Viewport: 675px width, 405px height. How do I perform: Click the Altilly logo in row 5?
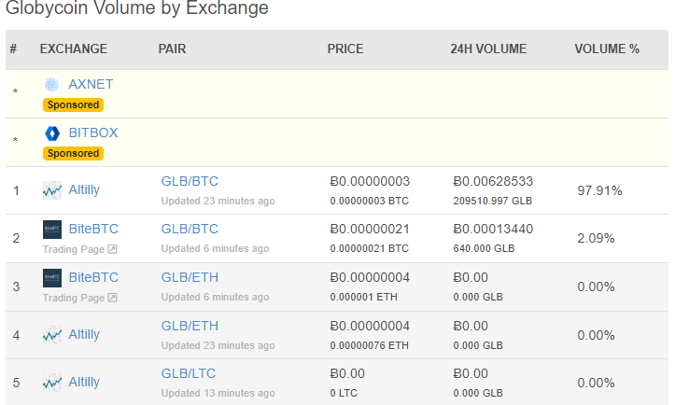[52, 383]
